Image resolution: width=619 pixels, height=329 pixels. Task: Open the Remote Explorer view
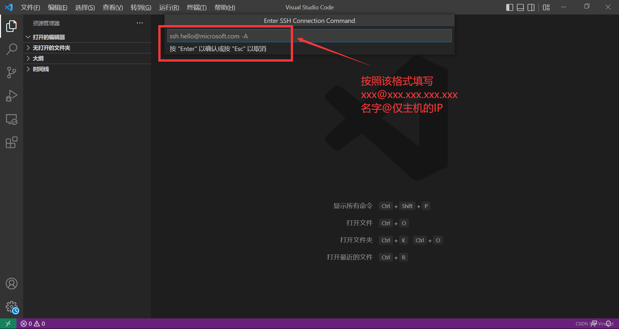pos(11,119)
